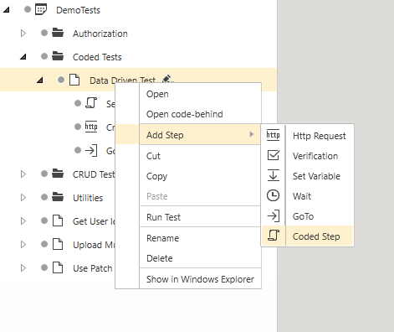Click status dot beside DemoTests
Screen dimensions: 394x332
point(28,9)
